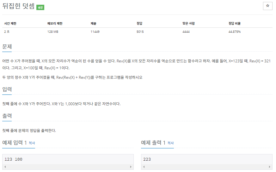Image resolution: width=276 pixels, height=172 pixels.
Task: Click the submission count "11449"
Action: (x=95, y=32)
